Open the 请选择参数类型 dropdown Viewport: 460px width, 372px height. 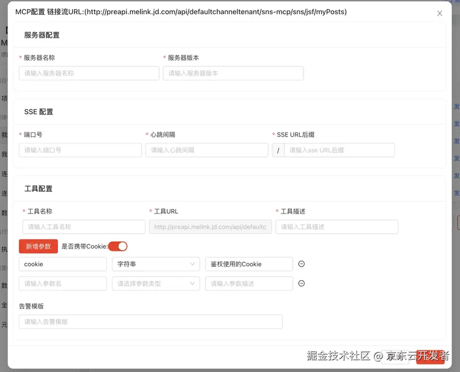[156, 283]
